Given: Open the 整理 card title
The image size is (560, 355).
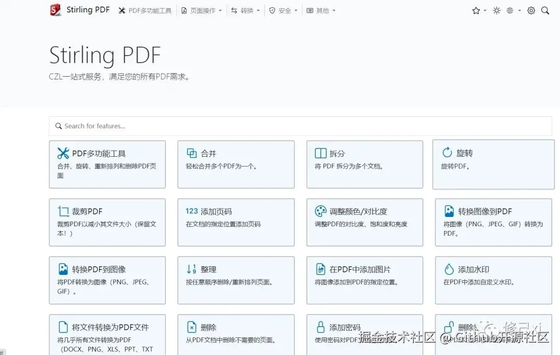Looking at the screenshot, I should click(x=208, y=269).
